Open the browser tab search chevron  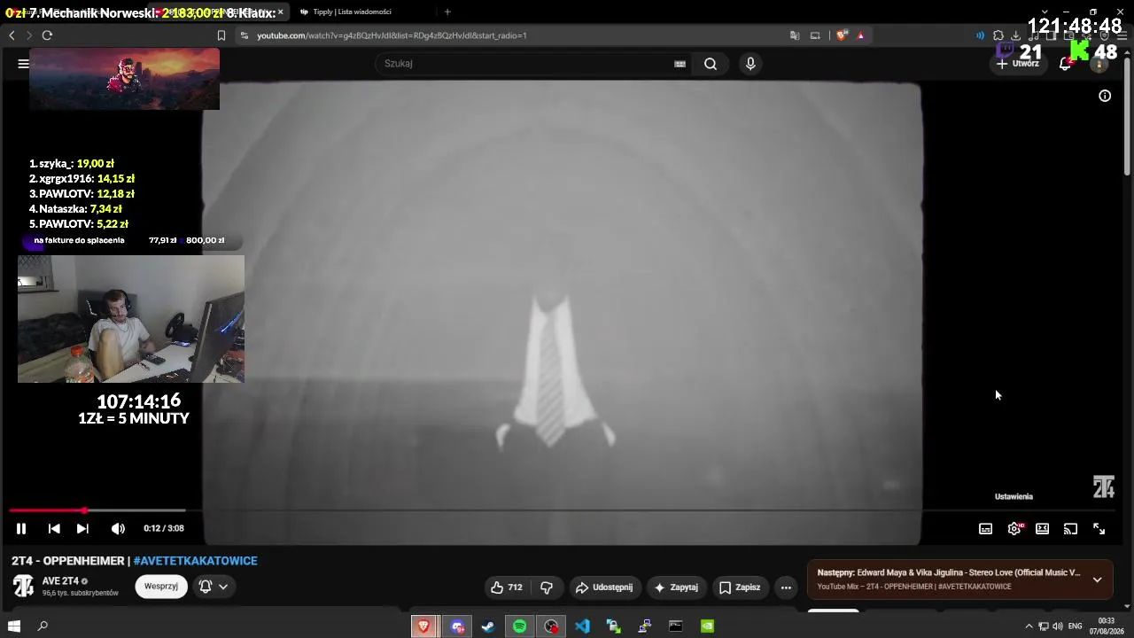[x=1045, y=12]
